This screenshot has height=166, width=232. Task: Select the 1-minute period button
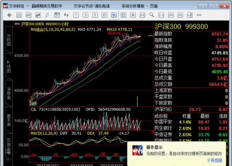pos(76,15)
